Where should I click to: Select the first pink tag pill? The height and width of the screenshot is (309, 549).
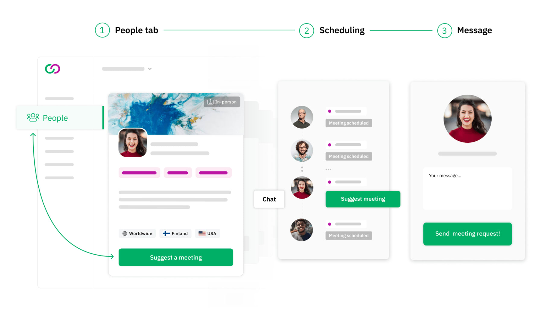tap(139, 173)
